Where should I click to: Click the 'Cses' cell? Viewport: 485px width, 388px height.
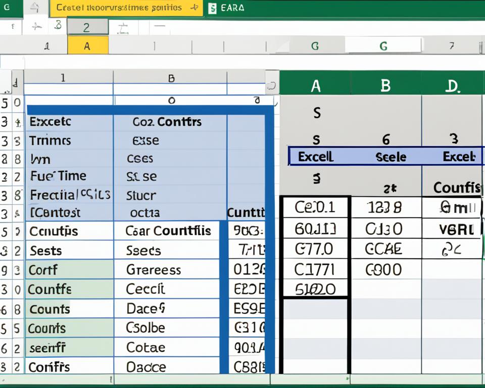pos(170,159)
